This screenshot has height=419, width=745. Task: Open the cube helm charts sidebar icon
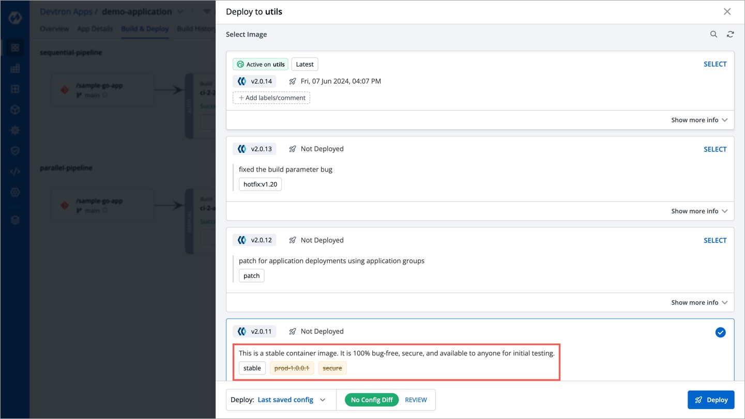click(x=15, y=110)
